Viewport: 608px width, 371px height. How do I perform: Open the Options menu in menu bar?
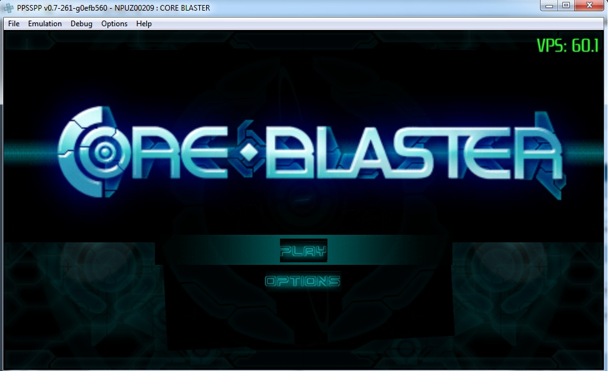pos(114,24)
